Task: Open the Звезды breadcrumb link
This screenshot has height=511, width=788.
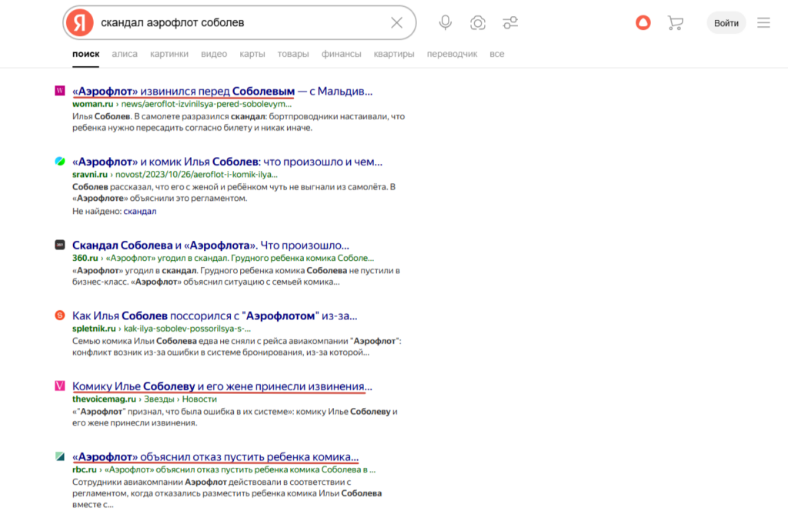Action: (x=159, y=399)
